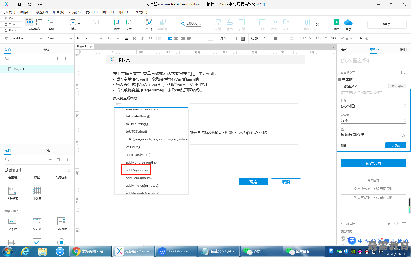Open the fx value editor icon
Screen dimensions: 411x257
coord(403,135)
